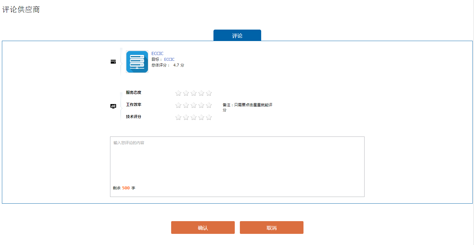Click the first star for 服务态度
Screen dimensions: 474x245
click(x=178, y=93)
